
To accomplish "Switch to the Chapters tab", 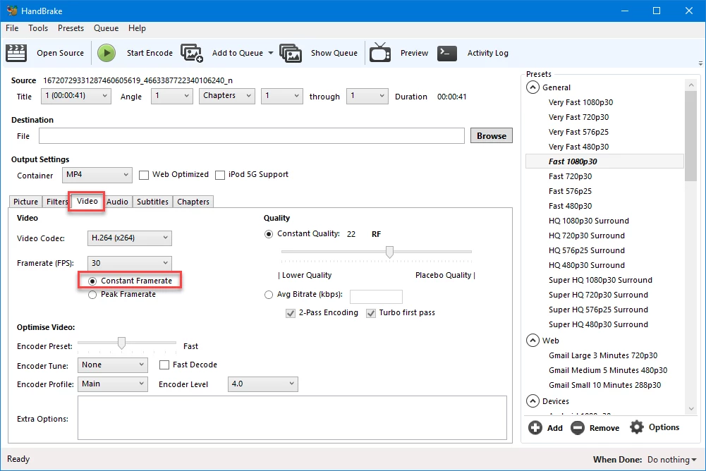I will click(x=193, y=202).
